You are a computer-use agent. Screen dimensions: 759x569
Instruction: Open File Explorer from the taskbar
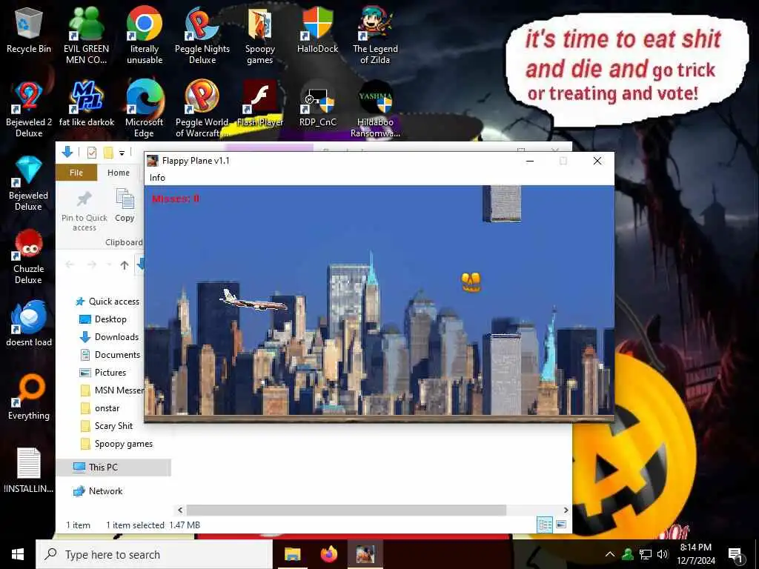click(292, 554)
